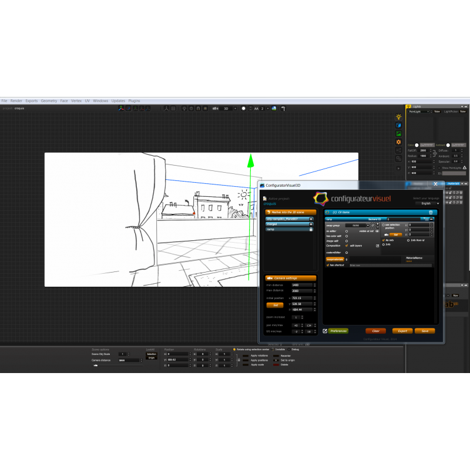Viewport: 470px width, 470px height.
Task: Open the Vertex menu
Action: (76, 101)
